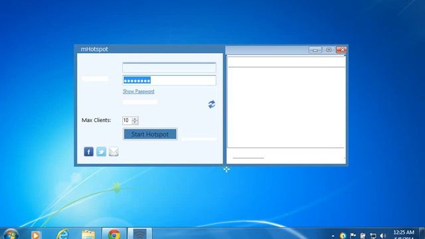Open mHotspot Twitter icon
The height and width of the screenshot is (239, 425).
102,152
